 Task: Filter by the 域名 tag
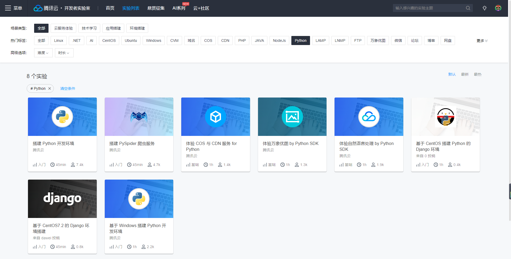coord(191,41)
